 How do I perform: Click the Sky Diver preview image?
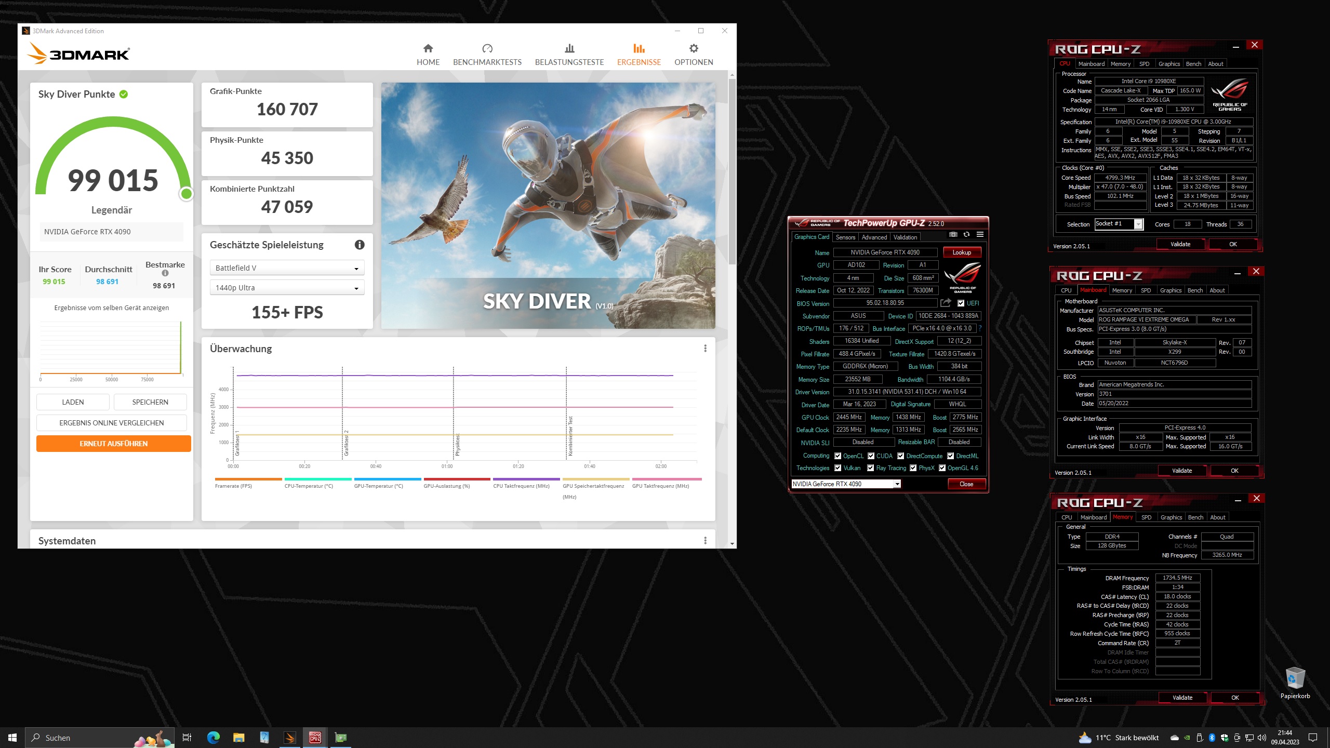point(548,205)
